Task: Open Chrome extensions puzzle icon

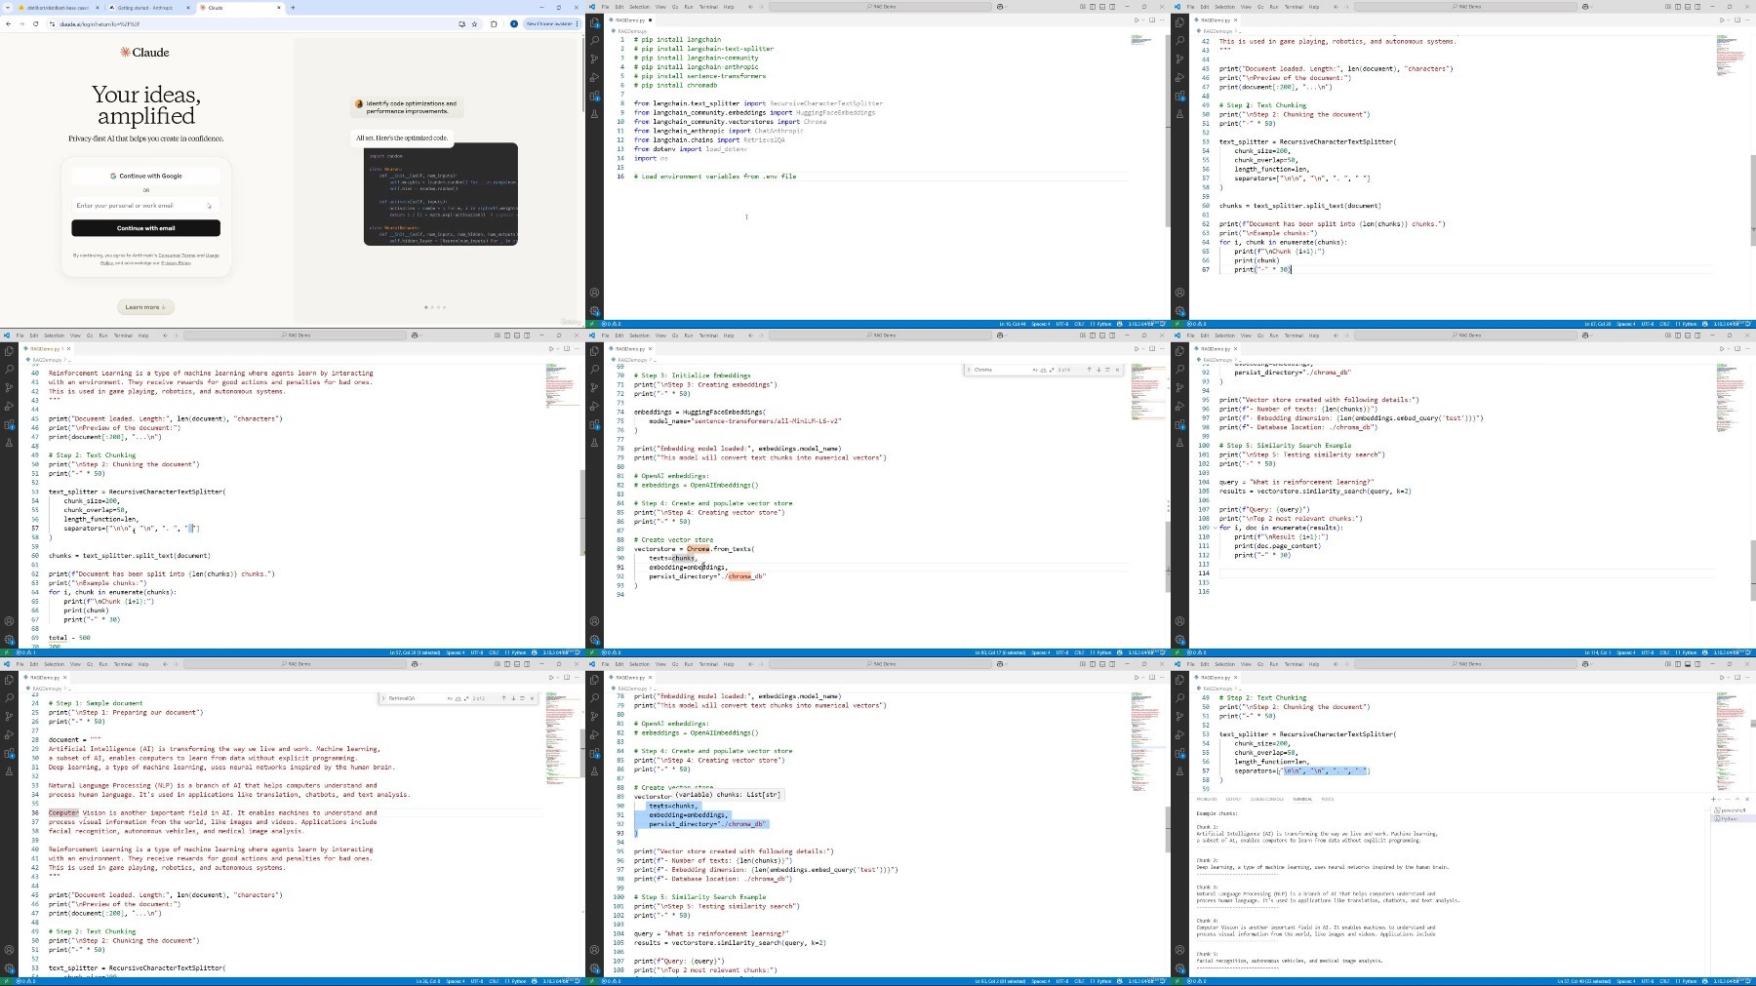Action: (x=494, y=23)
